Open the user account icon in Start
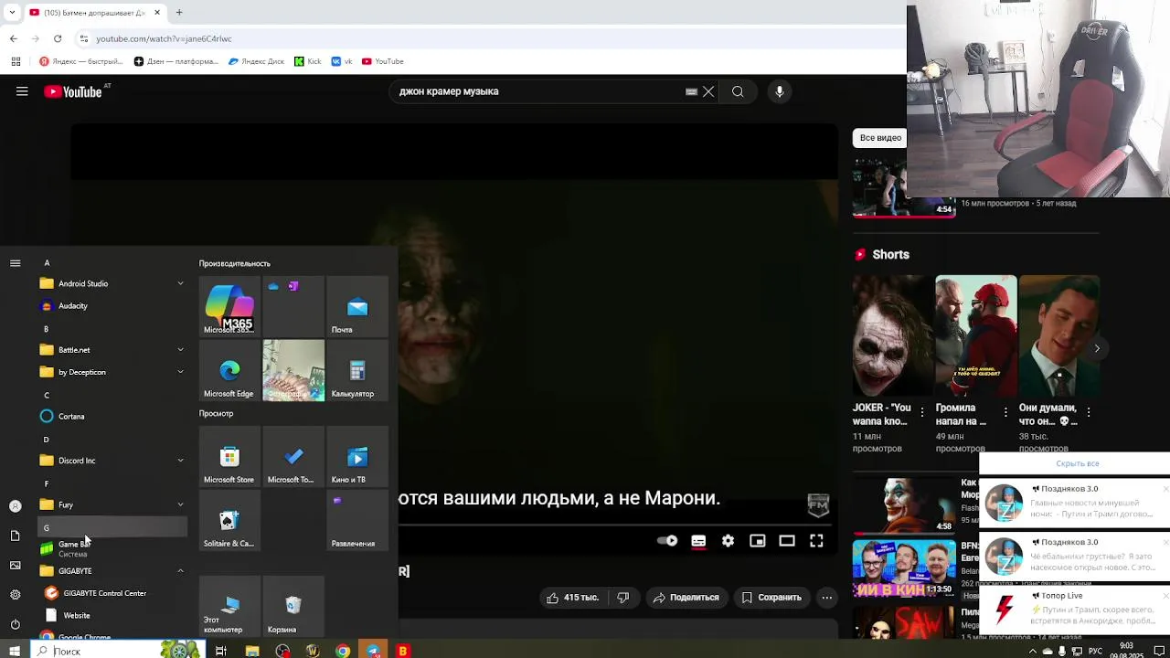 [15, 505]
